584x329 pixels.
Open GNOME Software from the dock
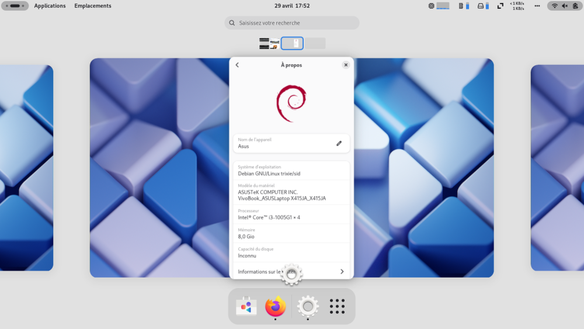(246, 306)
